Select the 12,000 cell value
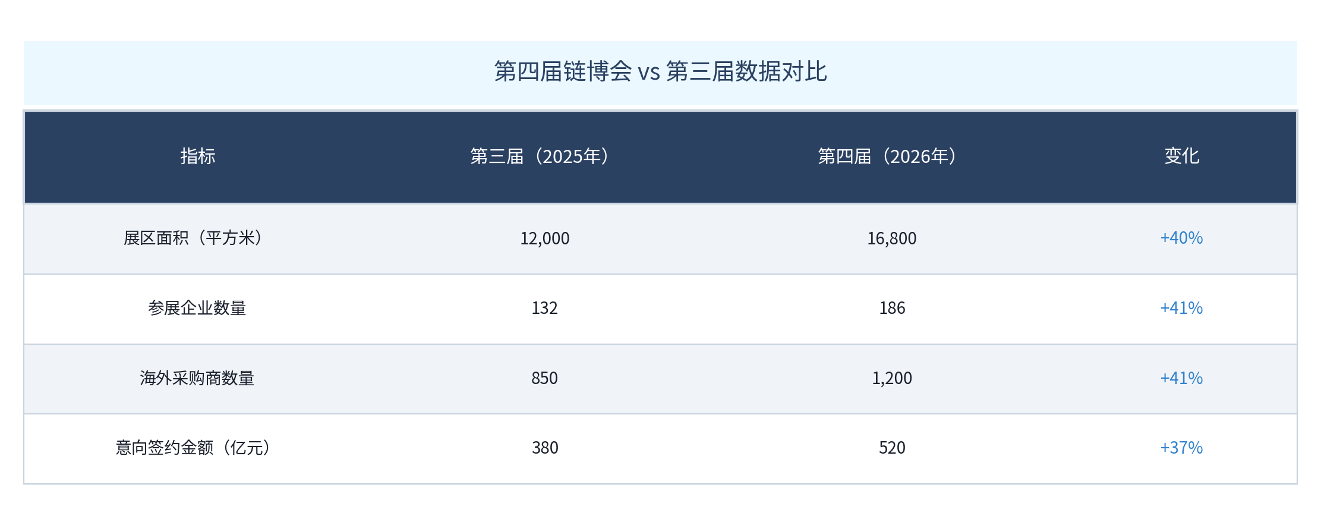The image size is (1321, 525). 544,238
